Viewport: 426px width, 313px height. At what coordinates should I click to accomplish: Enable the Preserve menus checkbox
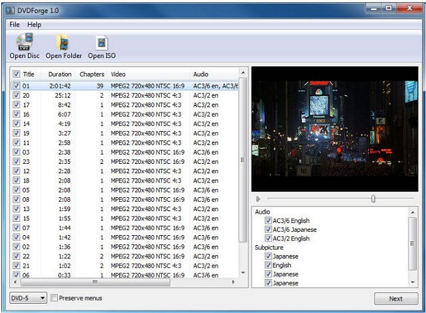pos(55,298)
